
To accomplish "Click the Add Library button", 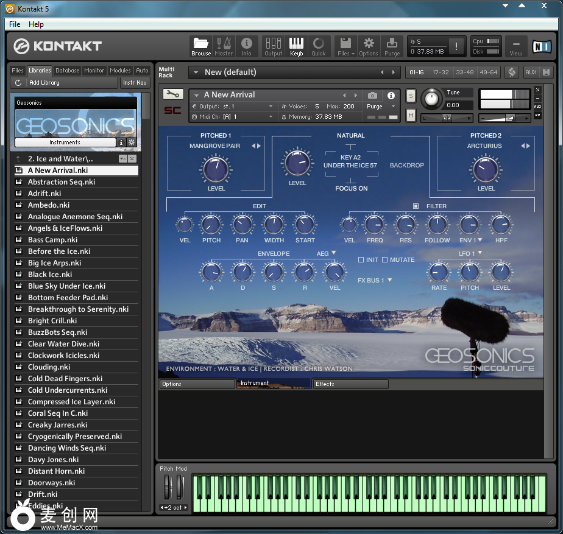I will [44, 83].
